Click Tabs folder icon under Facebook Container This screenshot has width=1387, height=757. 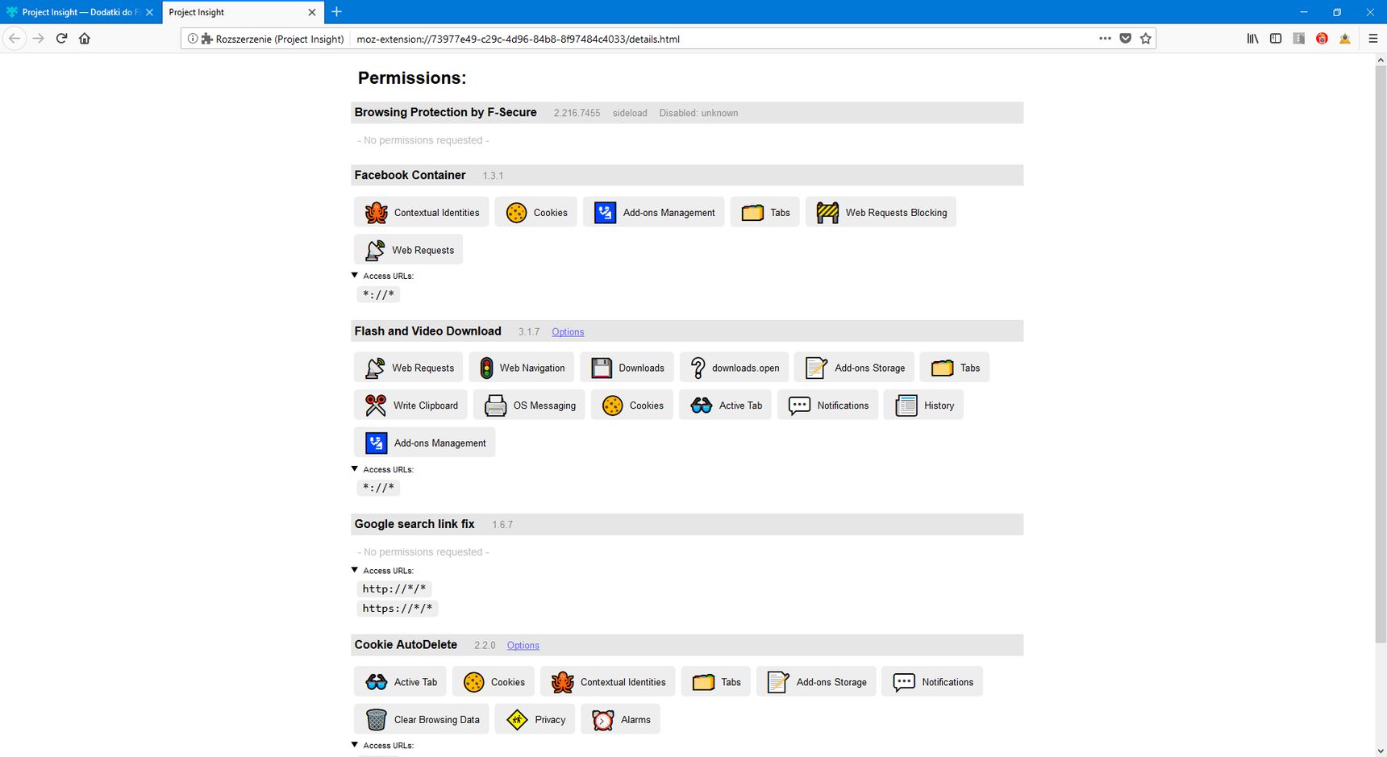tap(752, 213)
